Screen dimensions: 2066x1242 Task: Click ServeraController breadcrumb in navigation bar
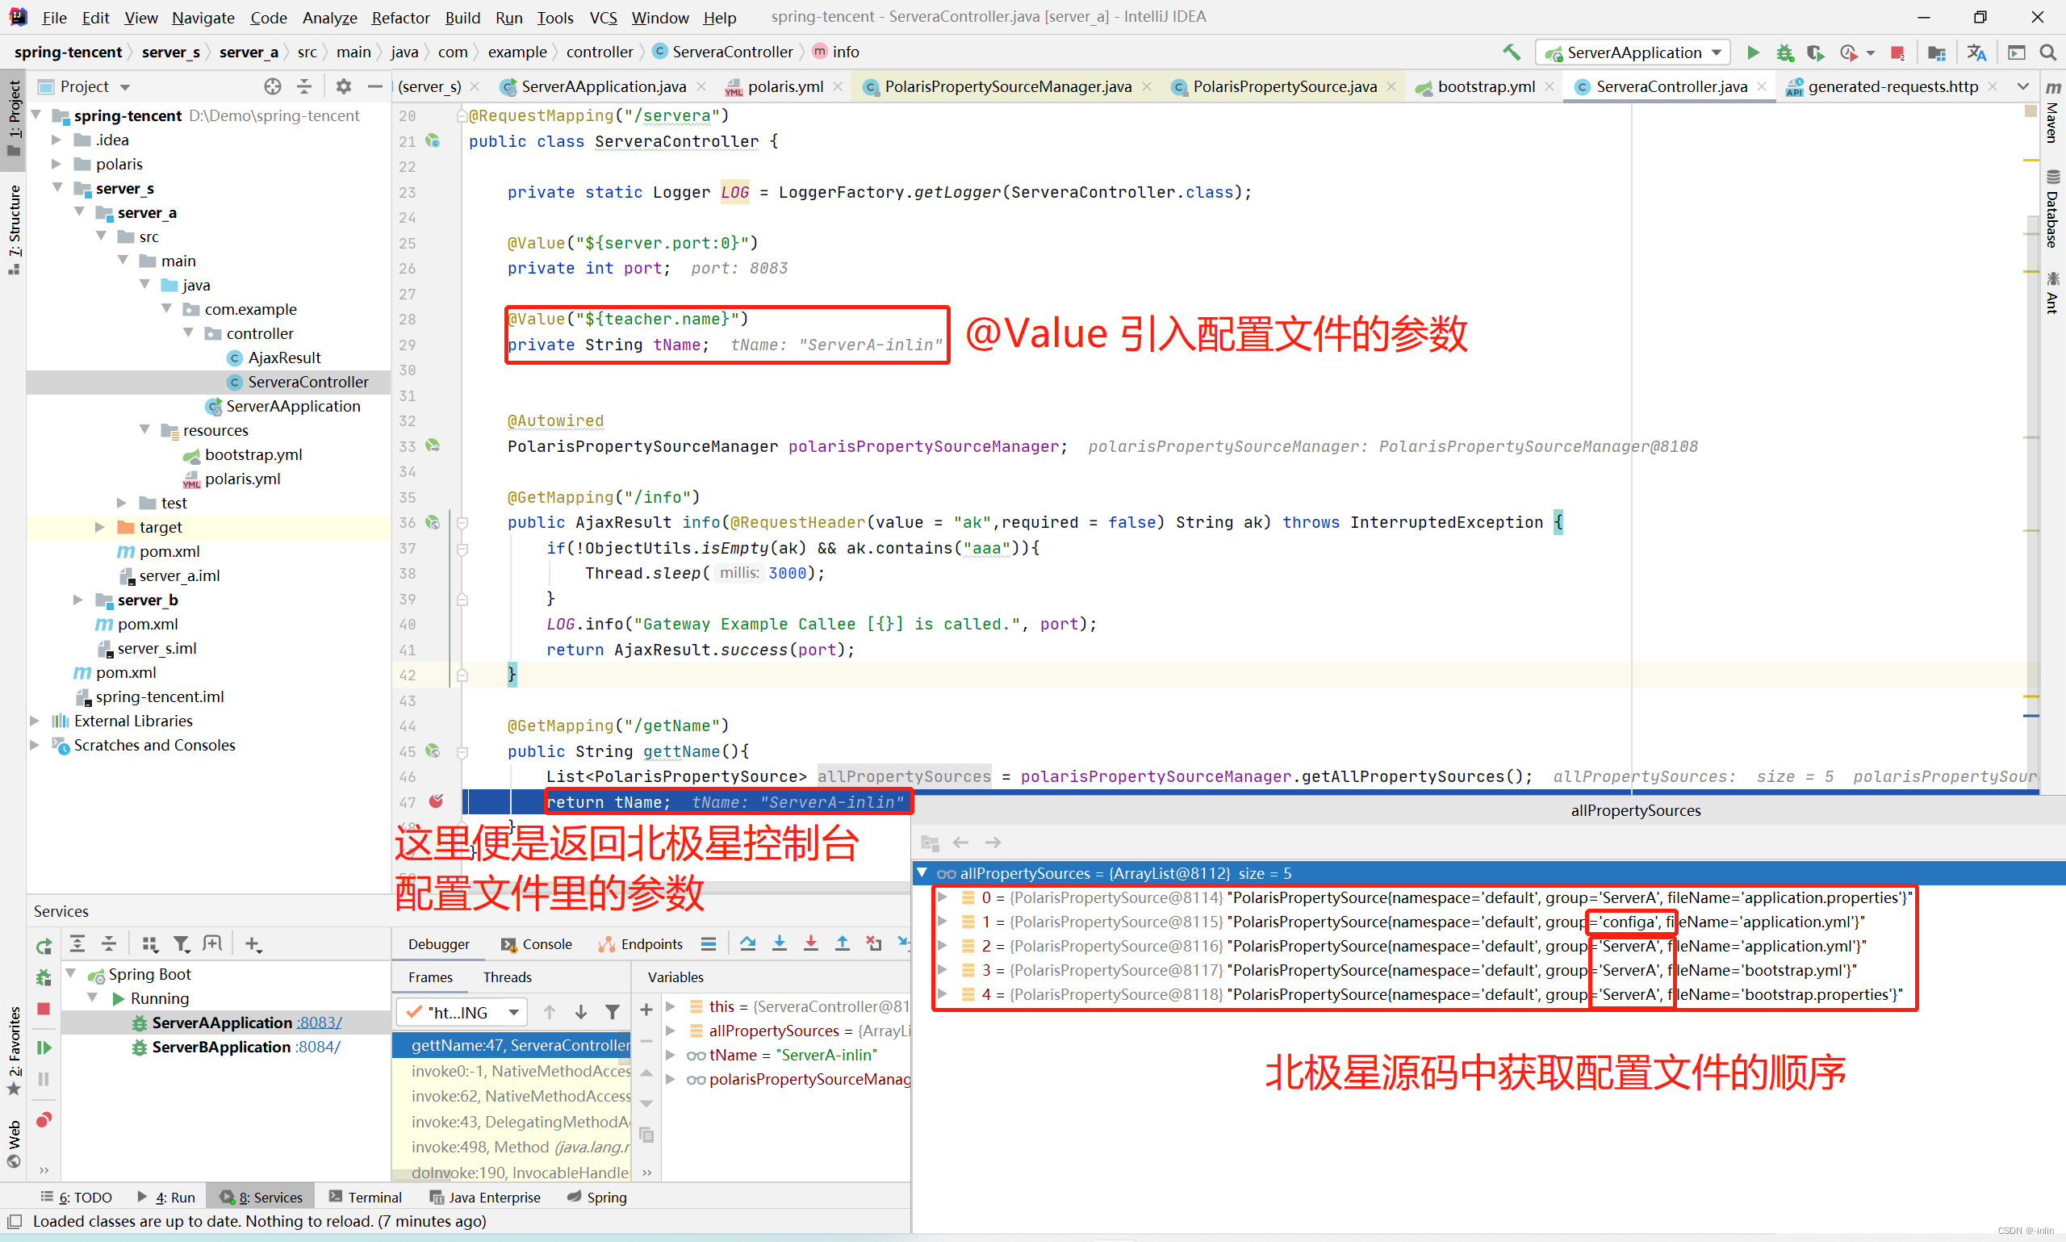pyautogui.click(x=721, y=52)
